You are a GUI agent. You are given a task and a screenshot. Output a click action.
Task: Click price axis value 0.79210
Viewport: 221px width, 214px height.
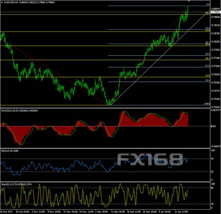click(x=216, y=25)
